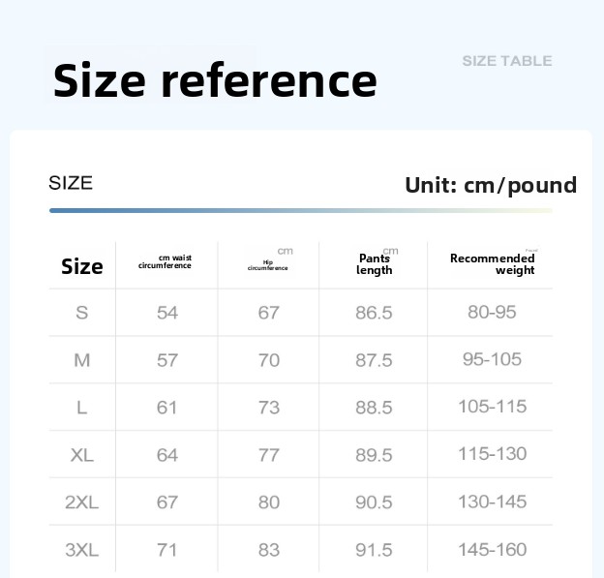Image resolution: width=604 pixels, height=578 pixels.
Task: Select the S size row label
Action: click(x=81, y=313)
